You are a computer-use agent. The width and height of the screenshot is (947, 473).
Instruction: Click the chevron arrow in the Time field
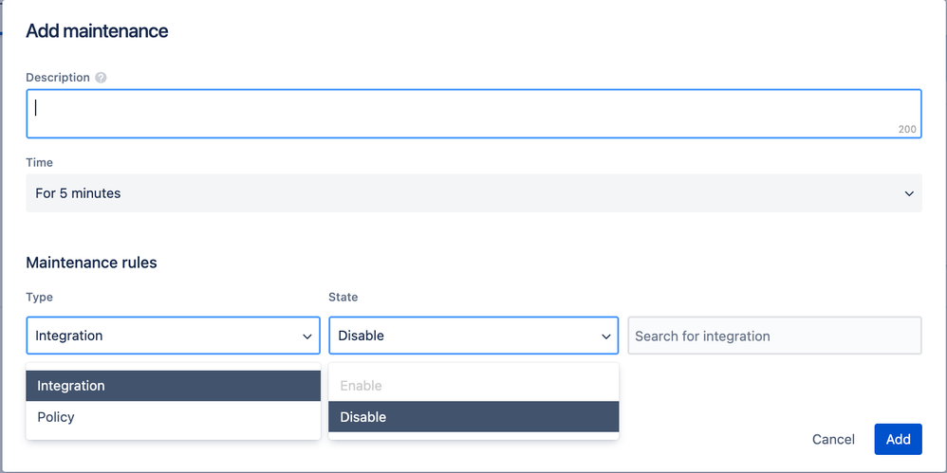point(909,193)
